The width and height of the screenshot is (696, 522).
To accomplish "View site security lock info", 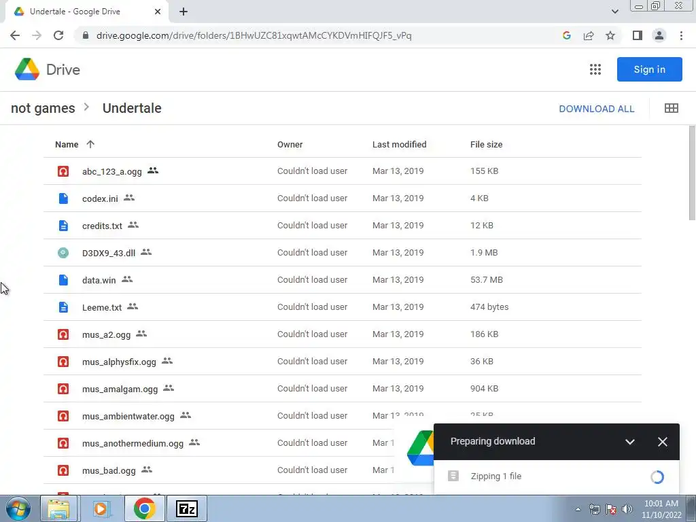I will 86,35.
